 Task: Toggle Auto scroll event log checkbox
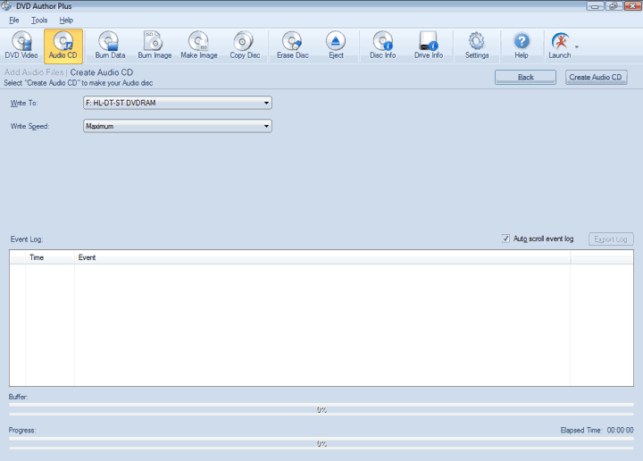506,239
